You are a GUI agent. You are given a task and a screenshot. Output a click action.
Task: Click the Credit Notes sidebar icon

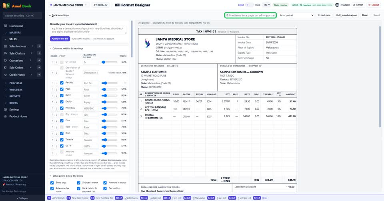pos(5,75)
